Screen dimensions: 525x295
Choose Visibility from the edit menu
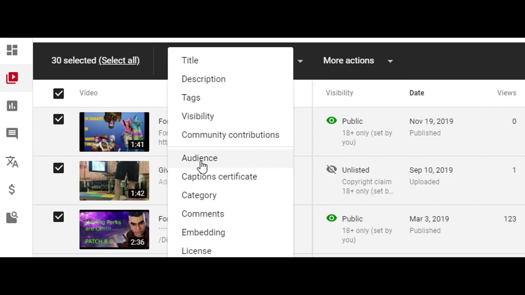[231, 116]
